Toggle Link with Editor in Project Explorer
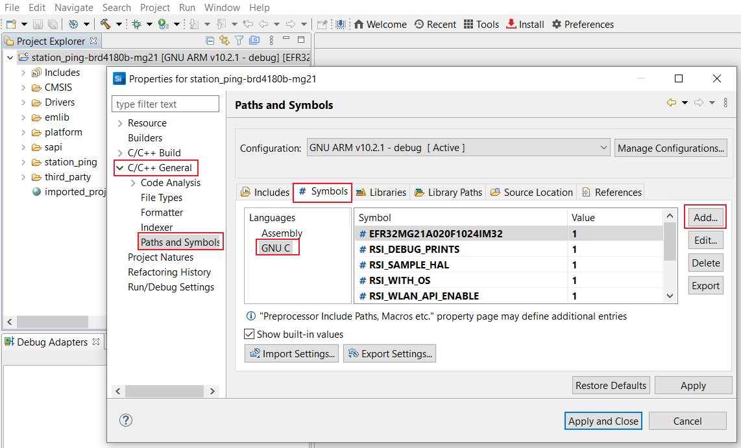The image size is (741, 448). tap(225, 40)
